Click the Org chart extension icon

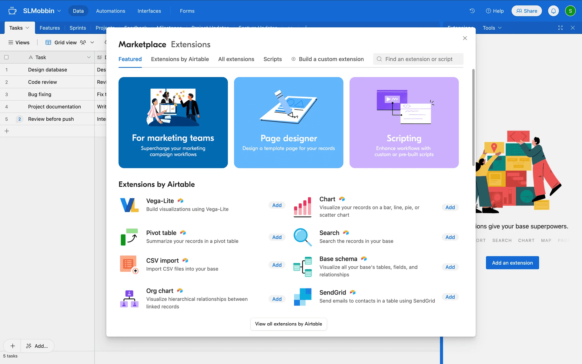pyautogui.click(x=129, y=298)
